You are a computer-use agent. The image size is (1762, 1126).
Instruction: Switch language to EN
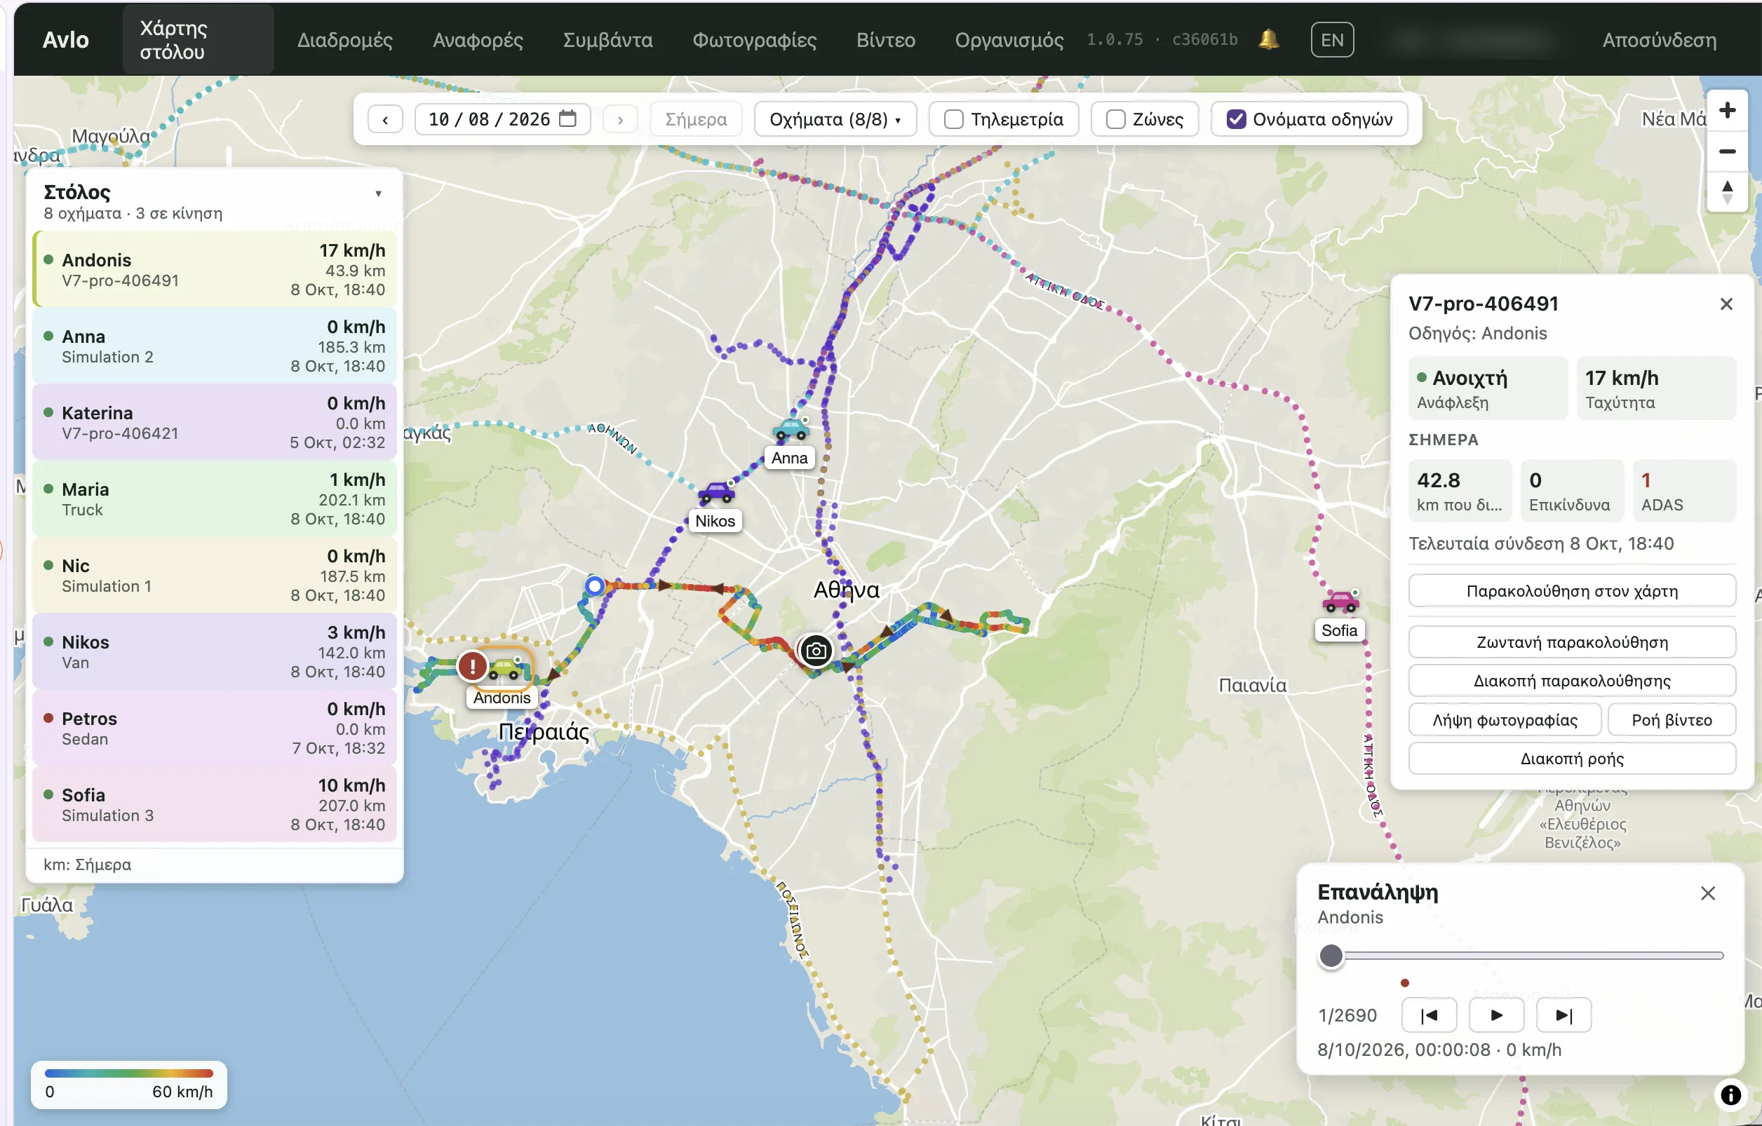pyautogui.click(x=1332, y=39)
